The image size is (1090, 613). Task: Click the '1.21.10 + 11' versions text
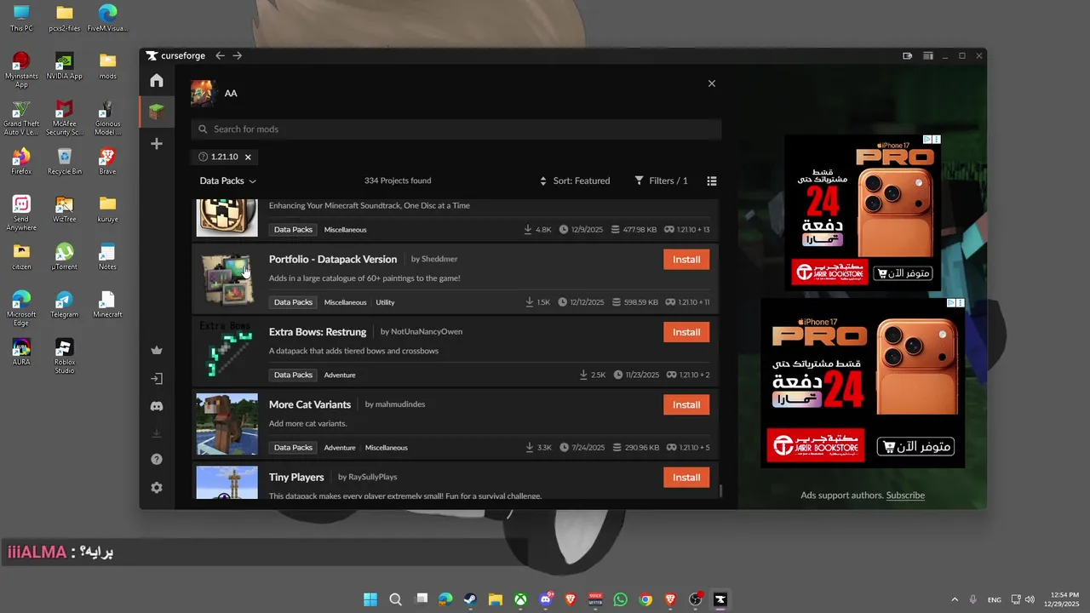[x=694, y=302]
